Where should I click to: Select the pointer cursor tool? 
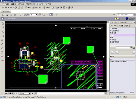tap(21, 15)
